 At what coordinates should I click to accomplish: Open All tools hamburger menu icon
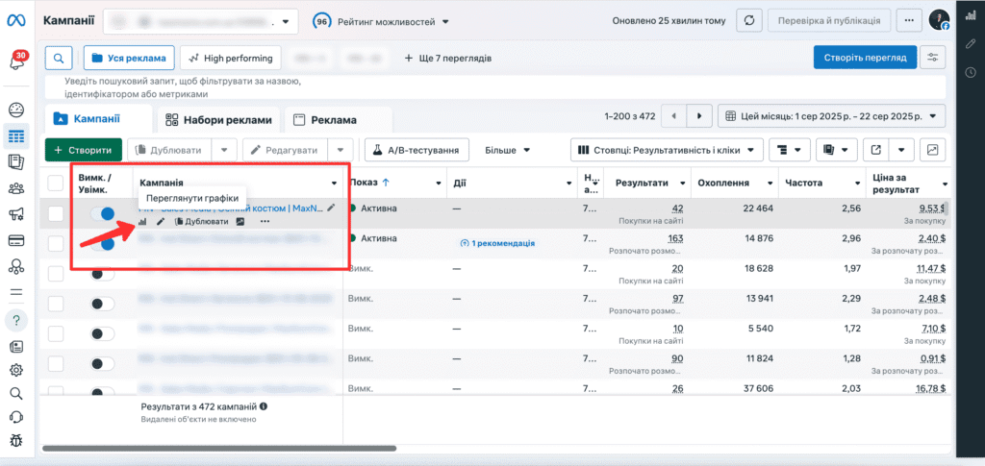click(x=16, y=292)
